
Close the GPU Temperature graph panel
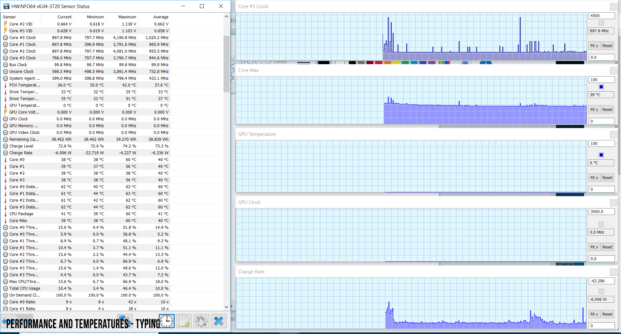point(613,134)
